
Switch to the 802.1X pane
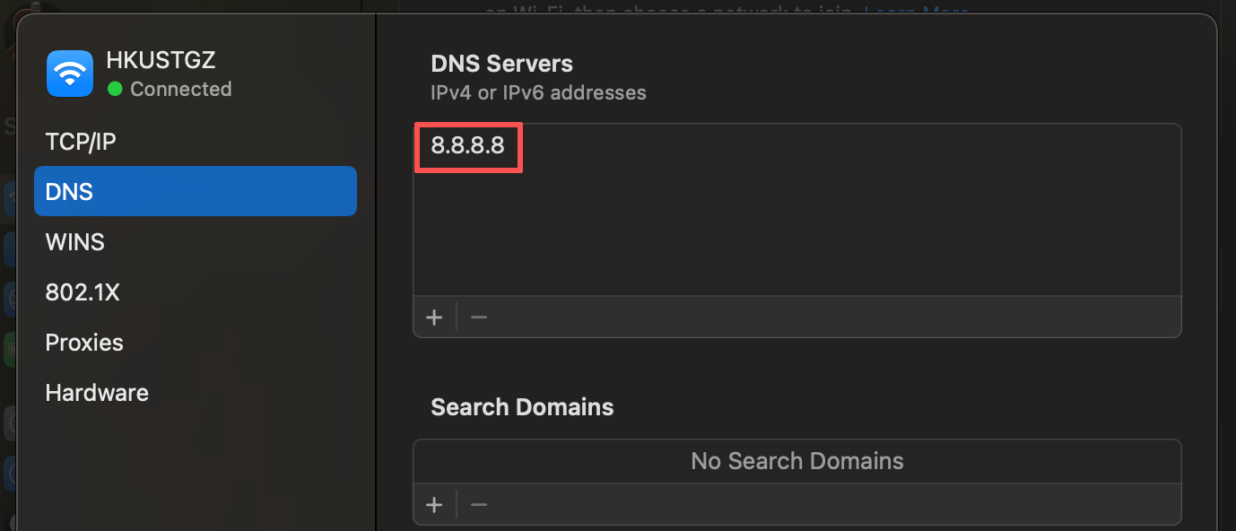click(83, 292)
